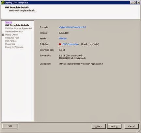Close the Deploy OVF Template window

click(138, 2)
